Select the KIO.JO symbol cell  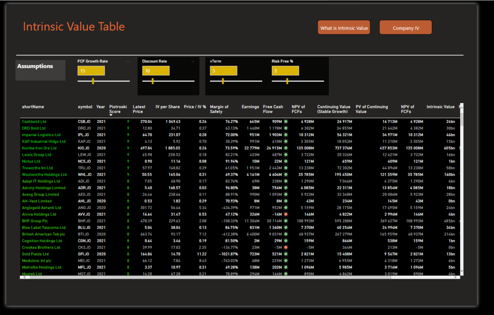click(84, 148)
